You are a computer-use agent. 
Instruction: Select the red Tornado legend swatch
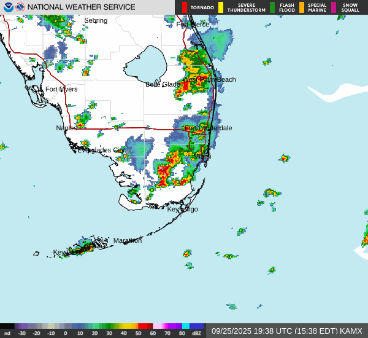point(185,7)
